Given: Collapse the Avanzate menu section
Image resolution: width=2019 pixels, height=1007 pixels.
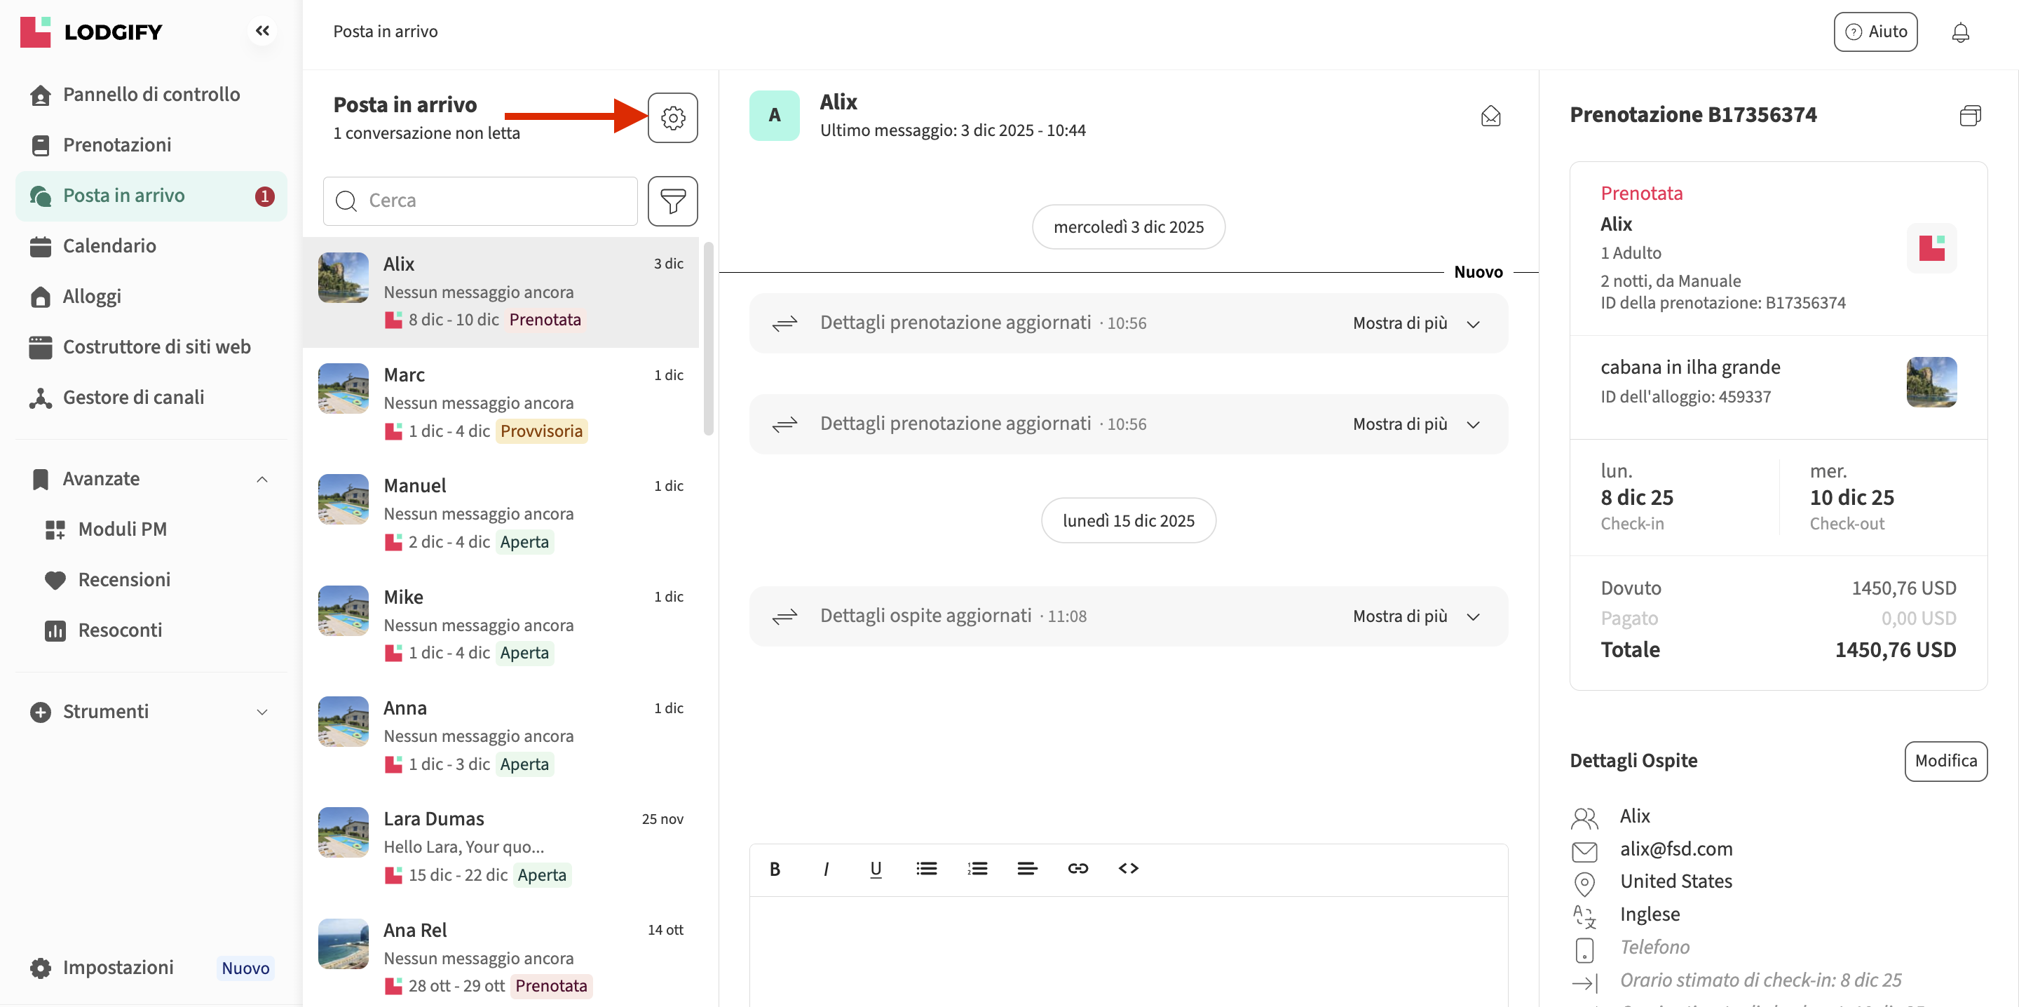Looking at the screenshot, I should click(261, 479).
